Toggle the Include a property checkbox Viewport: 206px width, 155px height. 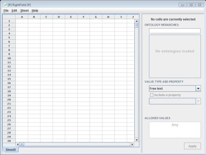151,95
